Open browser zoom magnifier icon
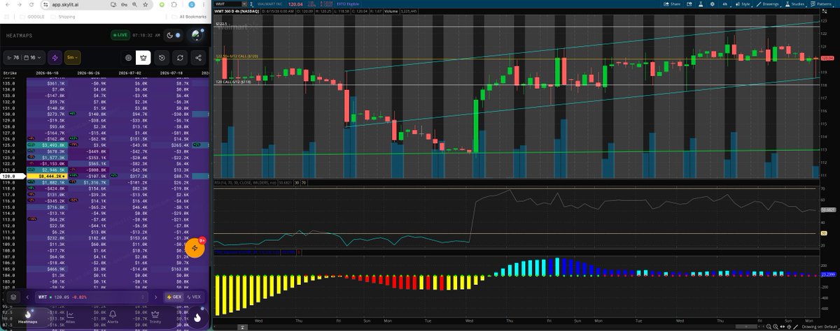 pyautogui.click(x=134, y=5)
